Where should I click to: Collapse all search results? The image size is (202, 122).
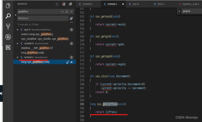(x=70, y=4)
